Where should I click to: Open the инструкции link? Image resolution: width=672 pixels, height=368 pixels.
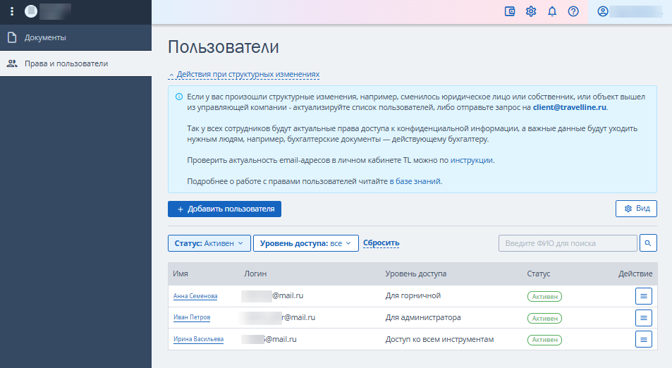click(x=472, y=160)
